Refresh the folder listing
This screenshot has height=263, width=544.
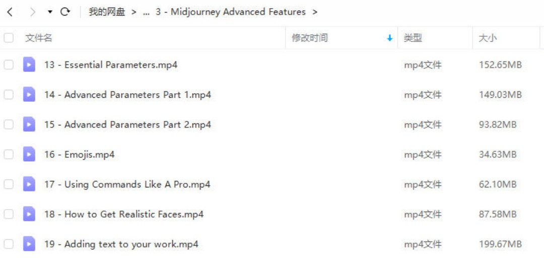click(65, 12)
